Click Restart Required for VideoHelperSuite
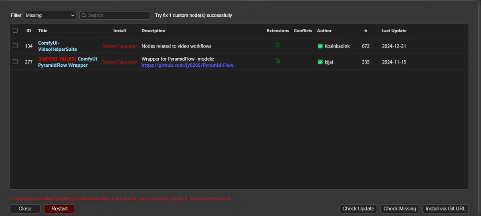The height and width of the screenshot is (216, 481). pos(119,46)
